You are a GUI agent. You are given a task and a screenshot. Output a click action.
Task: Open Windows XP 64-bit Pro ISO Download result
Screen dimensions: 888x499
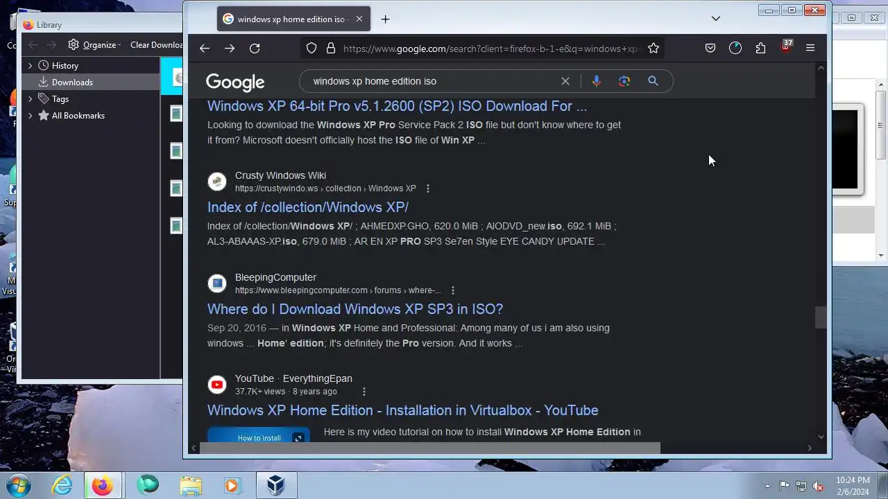click(x=397, y=107)
